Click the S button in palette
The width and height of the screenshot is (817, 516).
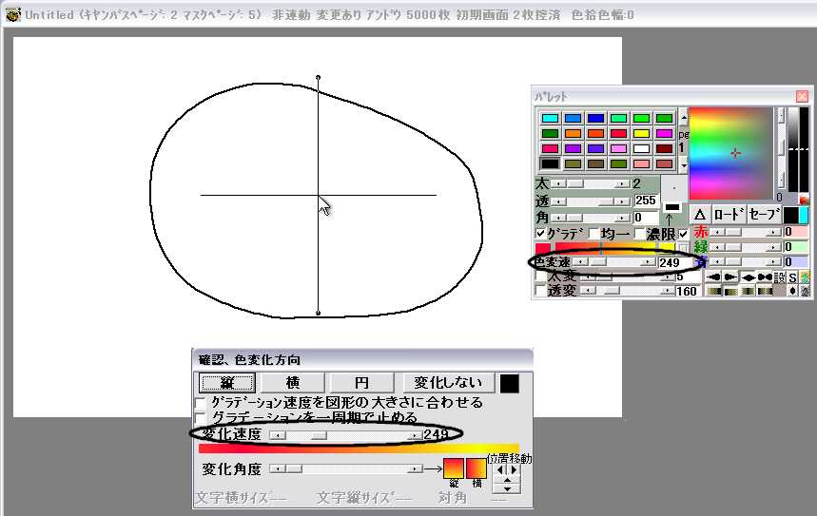click(x=792, y=277)
